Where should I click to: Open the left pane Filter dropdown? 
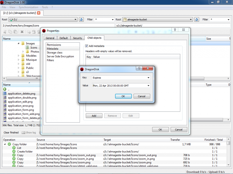(112, 19)
